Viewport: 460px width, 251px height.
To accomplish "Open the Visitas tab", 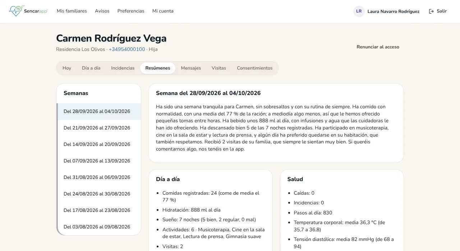I will pos(219,68).
